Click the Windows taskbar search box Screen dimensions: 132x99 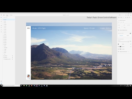[x=11, y=86]
